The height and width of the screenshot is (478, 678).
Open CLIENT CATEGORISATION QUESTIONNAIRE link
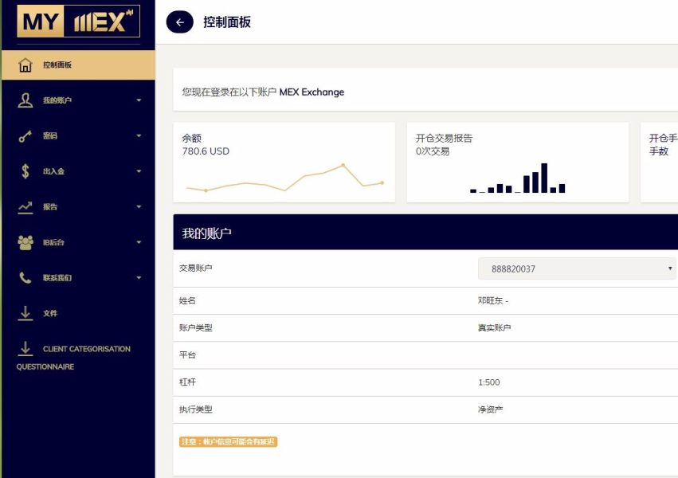86,349
